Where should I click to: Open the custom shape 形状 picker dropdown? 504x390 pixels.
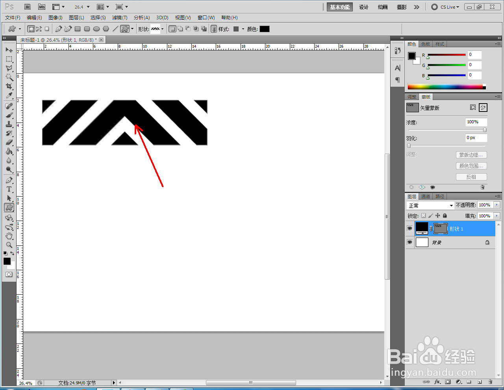tap(162, 29)
